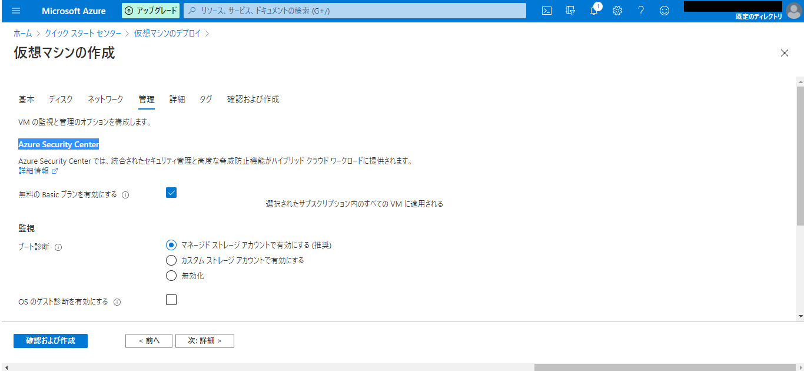Open Cloud Shell from the top bar

547,11
